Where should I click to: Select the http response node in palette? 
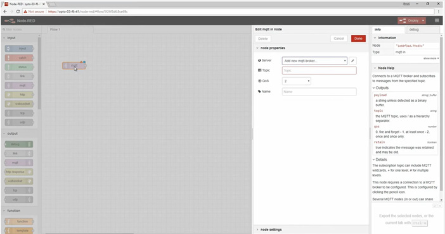(x=19, y=171)
